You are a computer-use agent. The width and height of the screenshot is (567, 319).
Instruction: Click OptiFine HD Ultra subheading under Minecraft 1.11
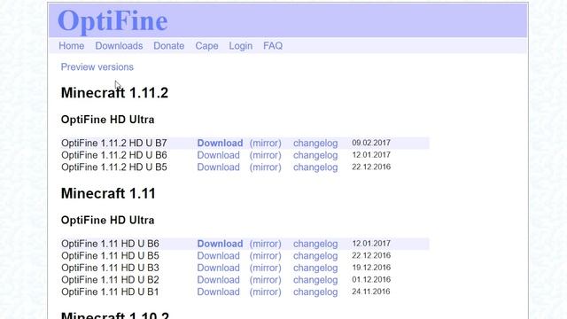[107, 221]
